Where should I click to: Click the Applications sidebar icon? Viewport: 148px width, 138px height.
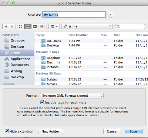[x=7, y=59]
